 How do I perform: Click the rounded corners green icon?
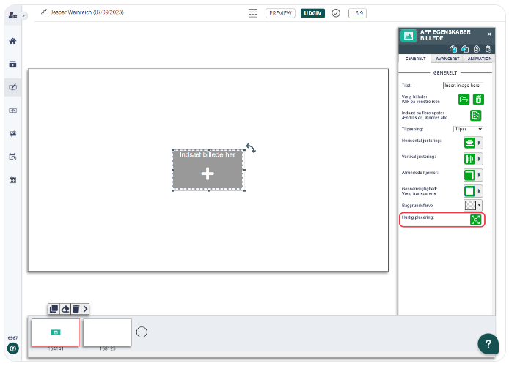tap(469, 175)
